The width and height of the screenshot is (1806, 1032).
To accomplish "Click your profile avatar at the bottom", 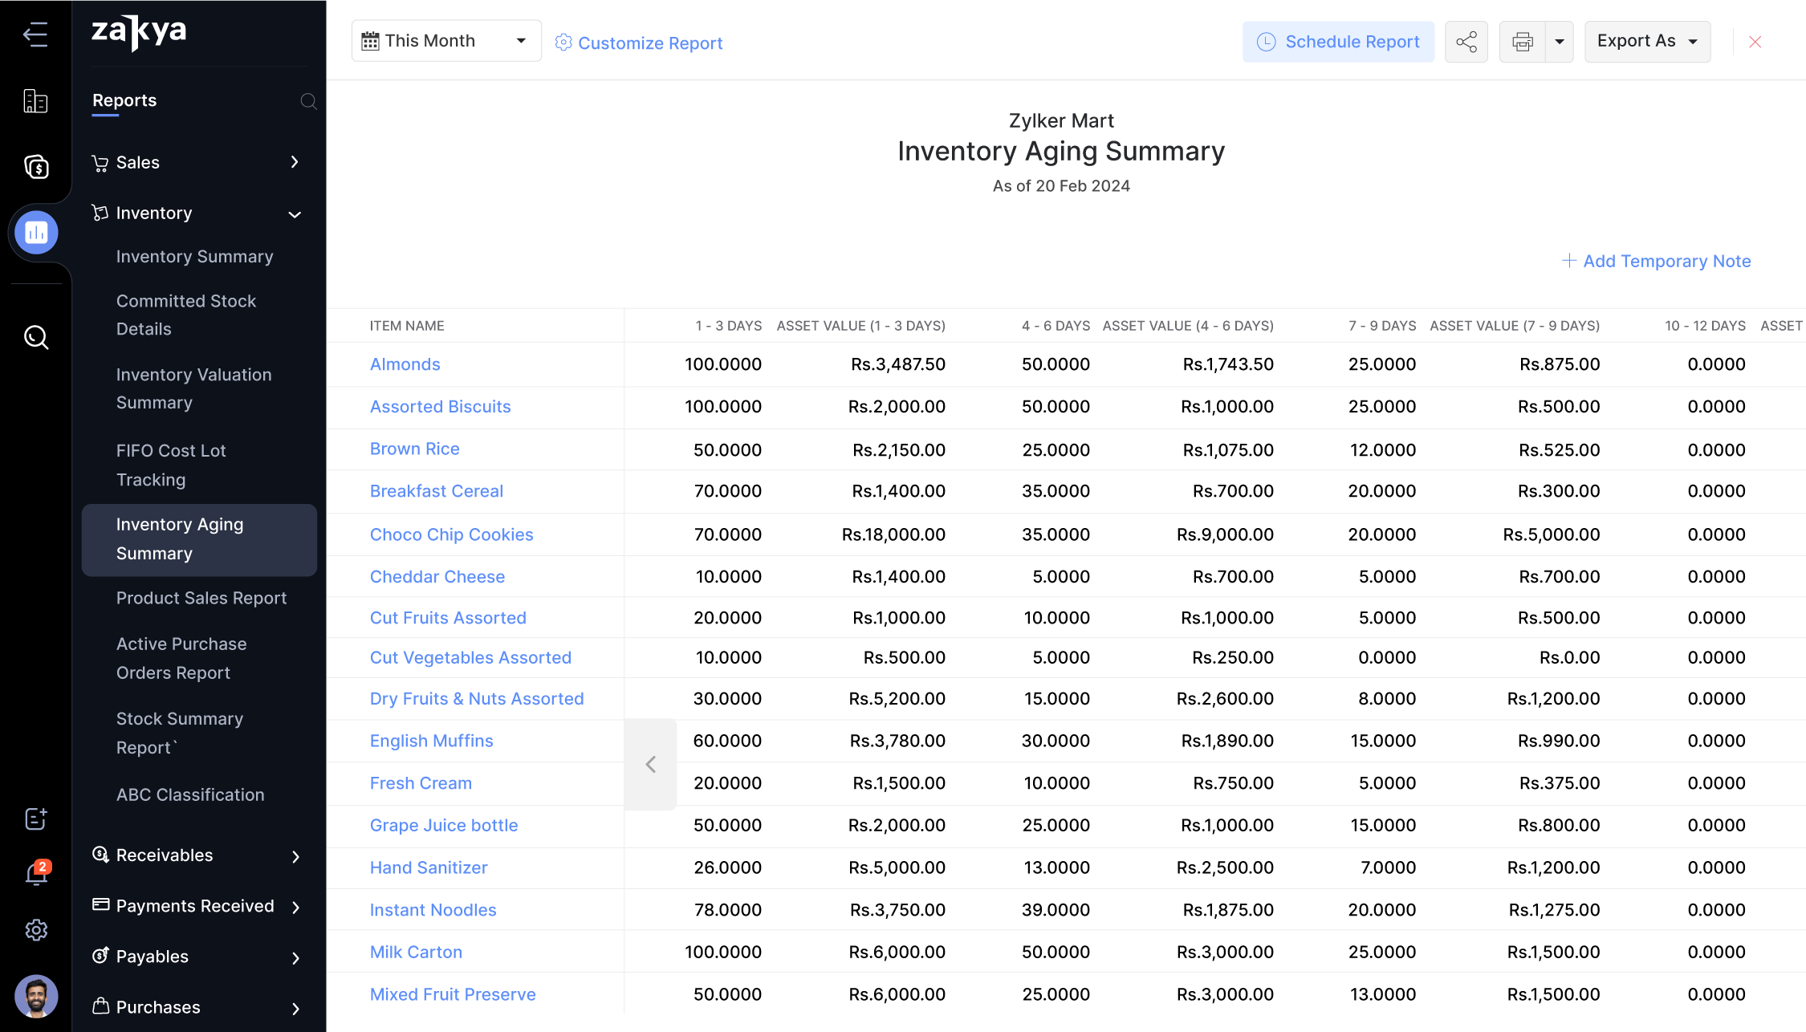I will click(x=35, y=997).
